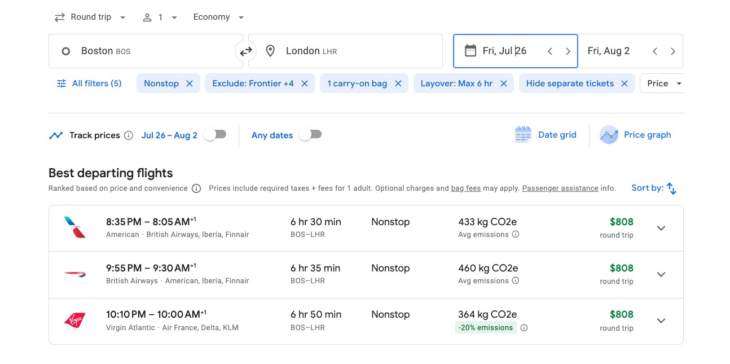Remove the Nonstop filter chip
This screenshot has height=364, width=730.
(189, 83)
